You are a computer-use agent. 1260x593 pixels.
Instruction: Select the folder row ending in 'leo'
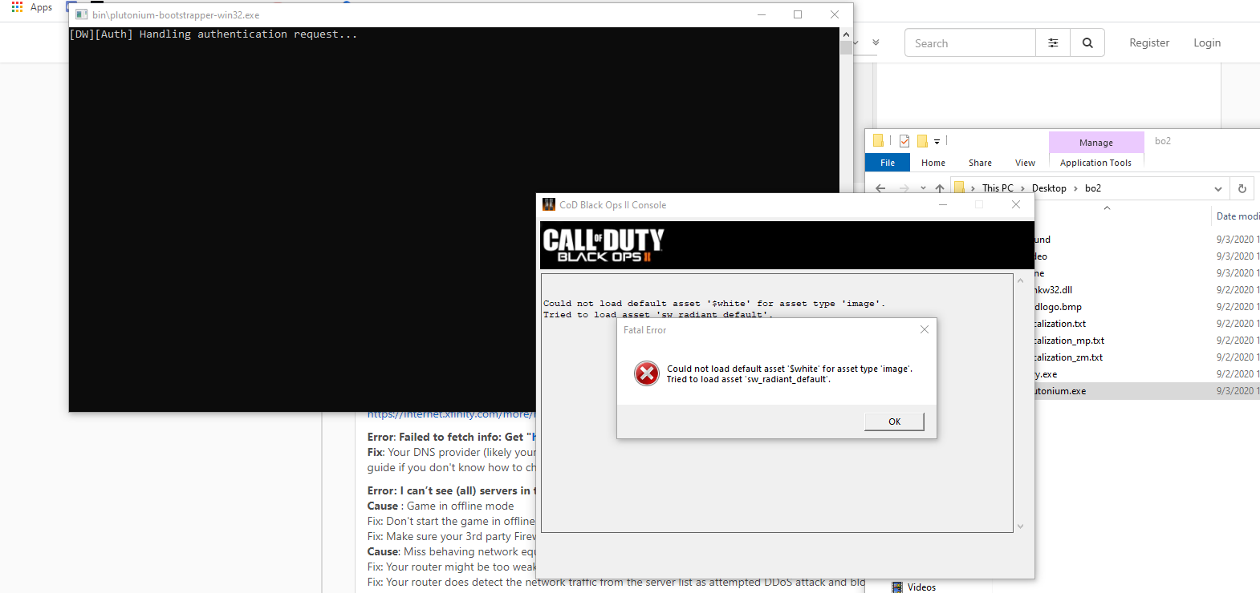1041,256
